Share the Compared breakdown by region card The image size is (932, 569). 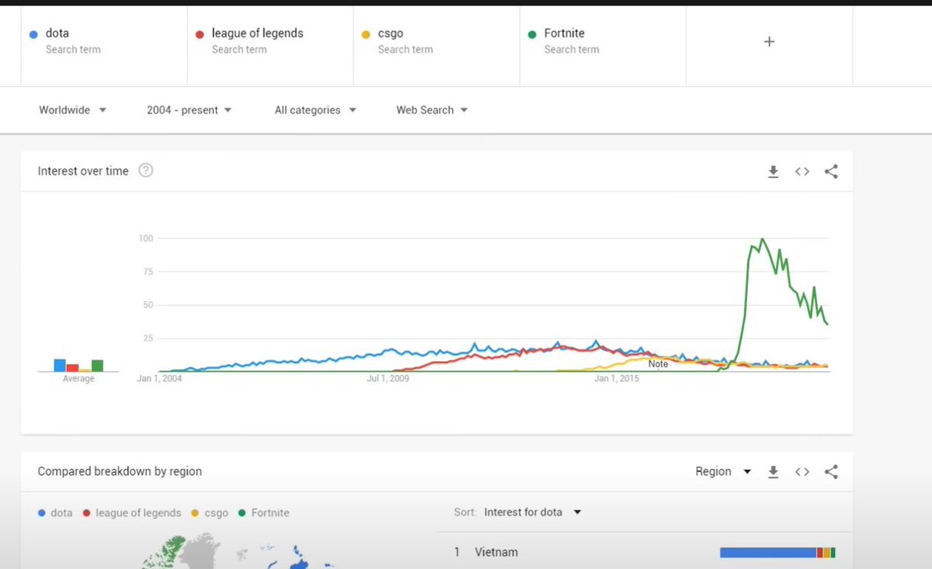[831, 471]
